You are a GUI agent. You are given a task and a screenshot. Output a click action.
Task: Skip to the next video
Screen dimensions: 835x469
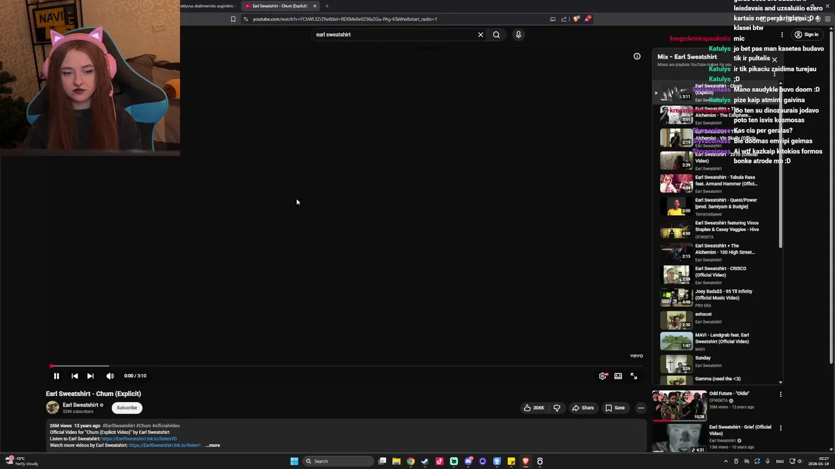[90, 376]
